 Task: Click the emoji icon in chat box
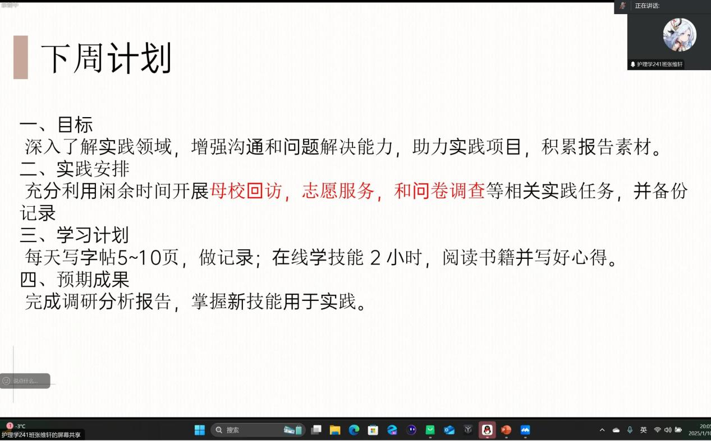click(x=7, y=381)
